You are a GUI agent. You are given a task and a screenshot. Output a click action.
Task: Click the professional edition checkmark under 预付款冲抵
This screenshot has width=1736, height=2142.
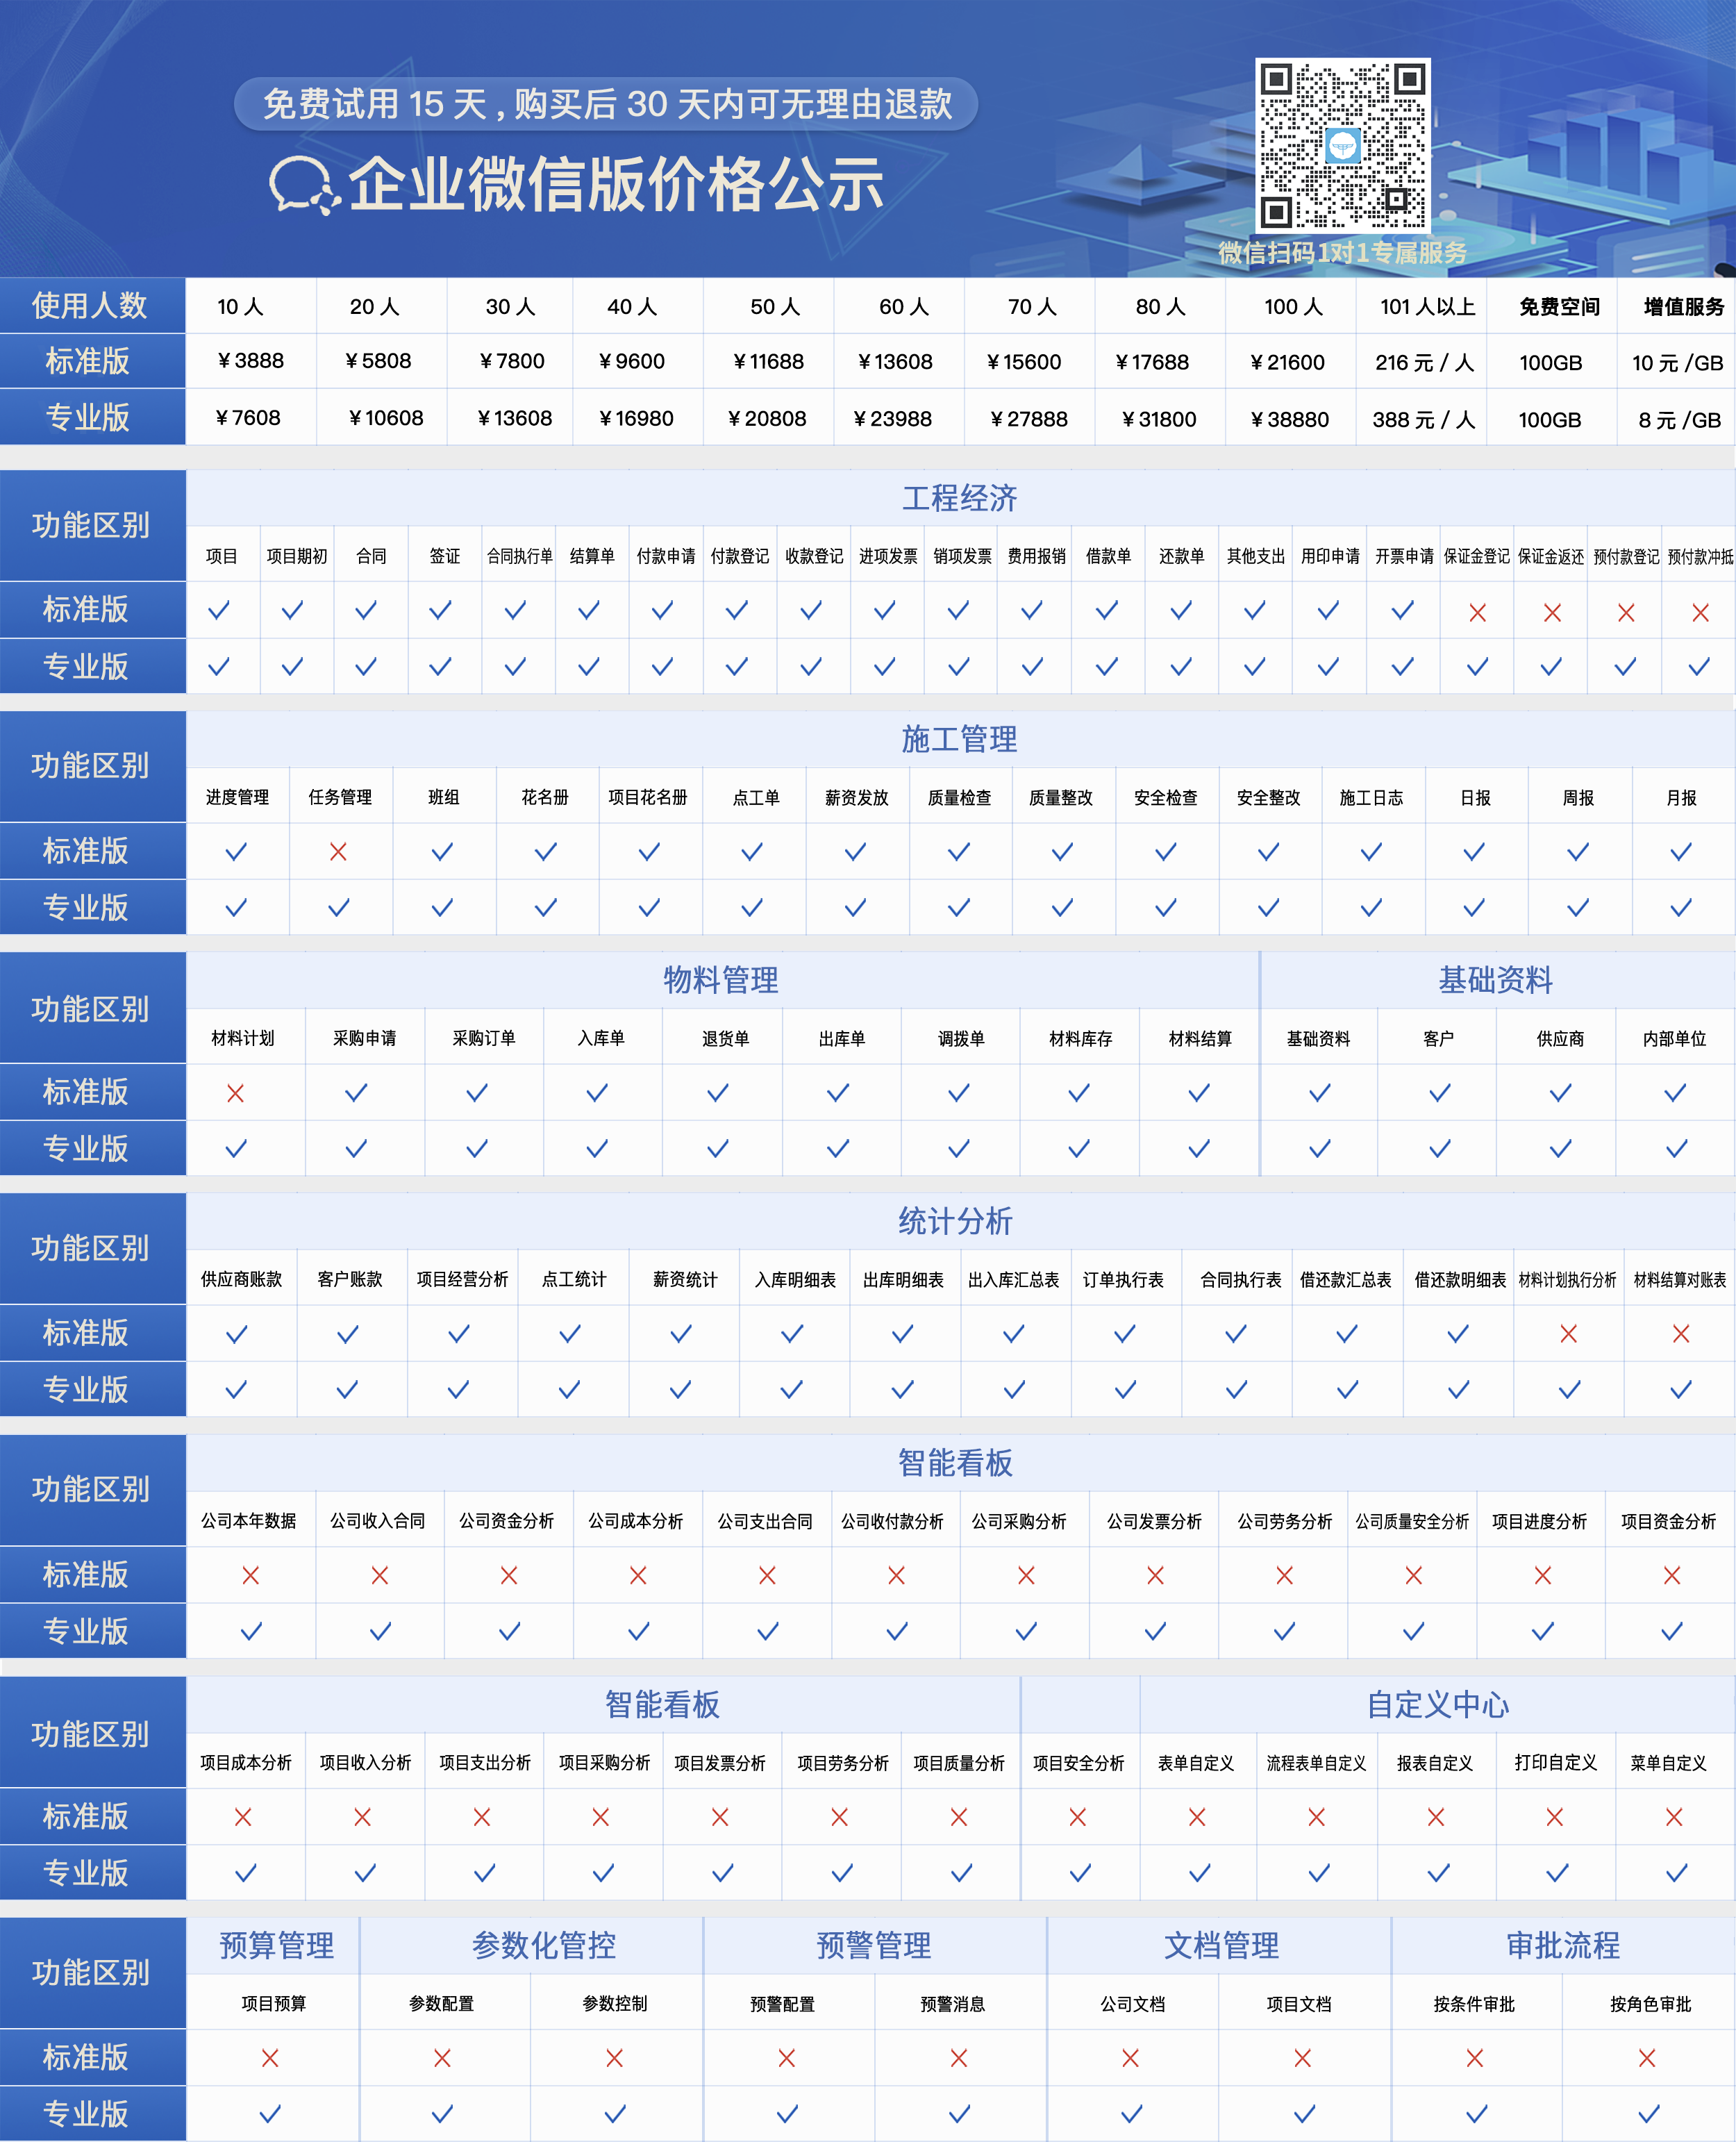tap(1699, 667)
